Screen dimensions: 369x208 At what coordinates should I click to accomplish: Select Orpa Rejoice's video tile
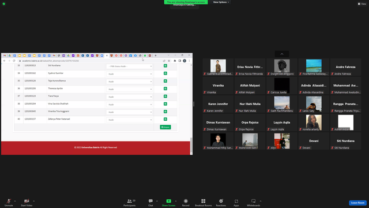(250, 122)
